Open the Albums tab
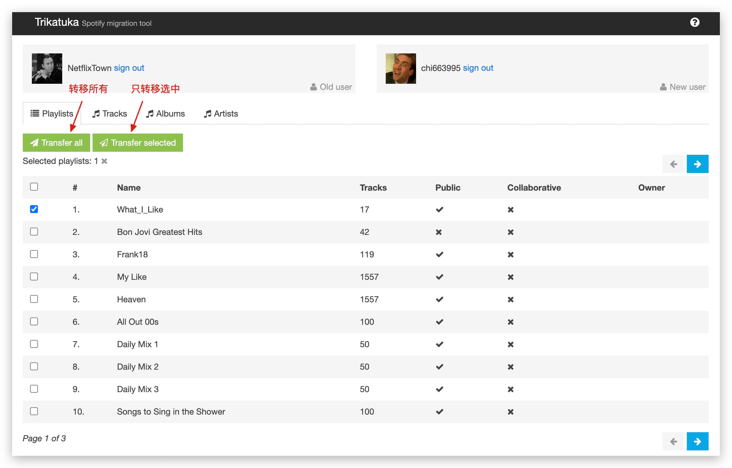 pyautogui.click(x=165, y=114)
